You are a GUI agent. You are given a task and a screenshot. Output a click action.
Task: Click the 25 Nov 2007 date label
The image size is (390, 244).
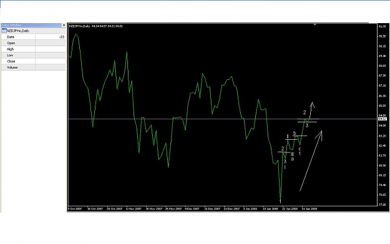pos(173,209)
